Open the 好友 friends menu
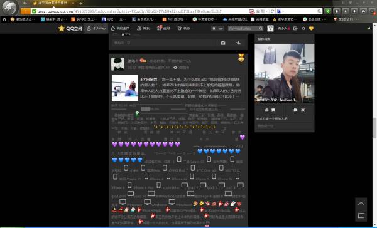The height and width of the screenshot is (228, 377). [x=143, y=28]
